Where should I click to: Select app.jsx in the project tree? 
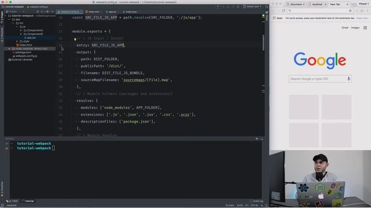pos(30,38)
